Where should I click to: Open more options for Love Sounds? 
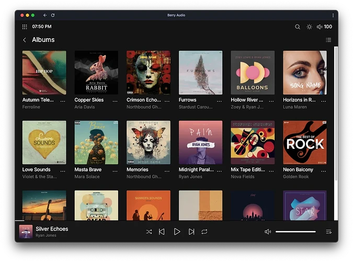63,171
